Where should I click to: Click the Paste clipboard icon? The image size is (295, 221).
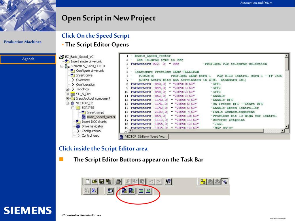[x=142, y=181]
